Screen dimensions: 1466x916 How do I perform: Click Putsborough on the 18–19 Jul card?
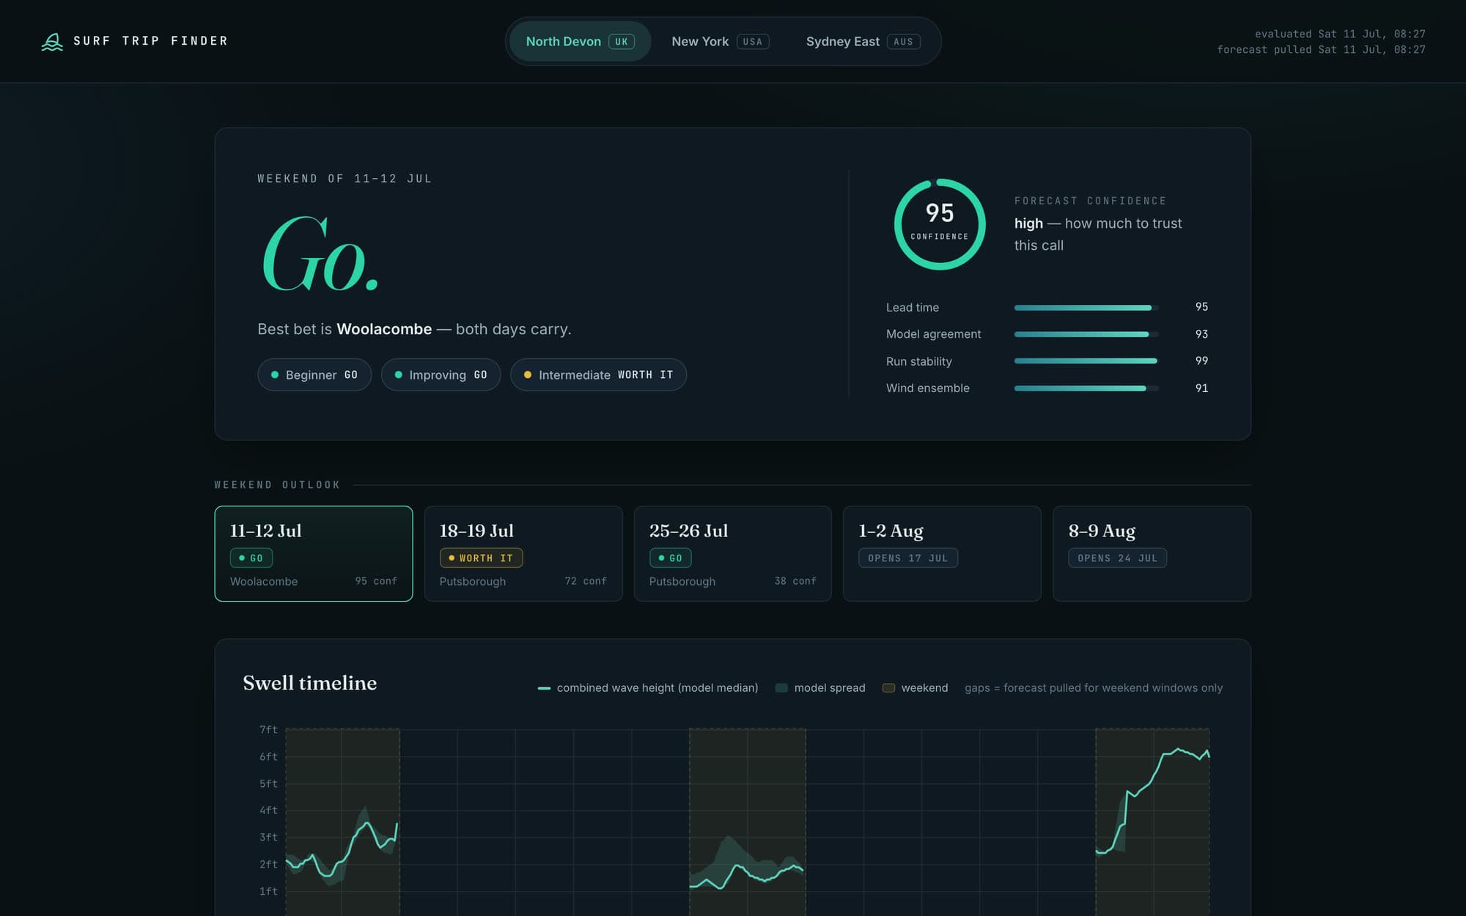[473, 581]
